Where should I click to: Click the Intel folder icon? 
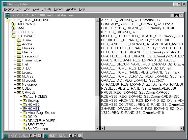tap(19, 64)
